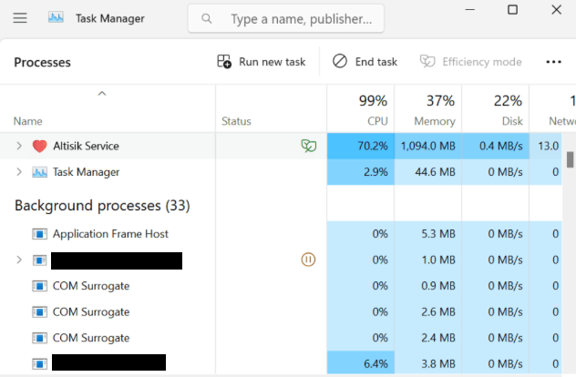The height and width of the screenshot is (377, 576).
Task: Click the 3.8 MB memory cell
Action: pyautogui.click(x=428, y=363)
